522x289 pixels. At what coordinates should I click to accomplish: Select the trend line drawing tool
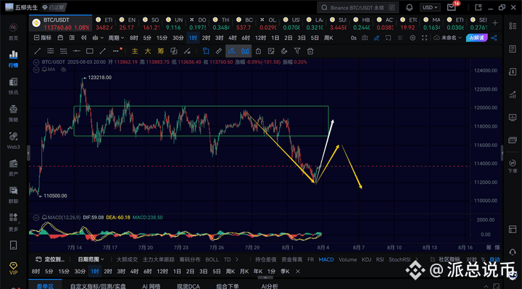(37, 51)
